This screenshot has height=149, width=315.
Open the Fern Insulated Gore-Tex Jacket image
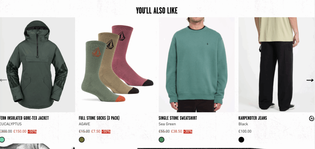click(x=38, y=65)
